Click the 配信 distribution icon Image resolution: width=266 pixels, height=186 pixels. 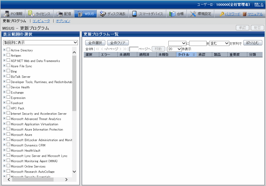click(60, 14)
